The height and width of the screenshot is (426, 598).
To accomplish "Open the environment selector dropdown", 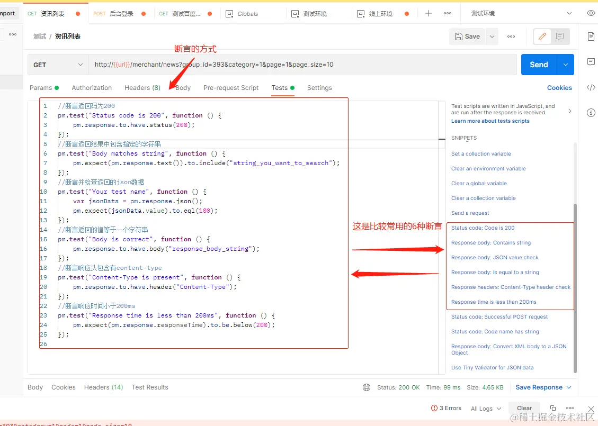I will (521, 13).
